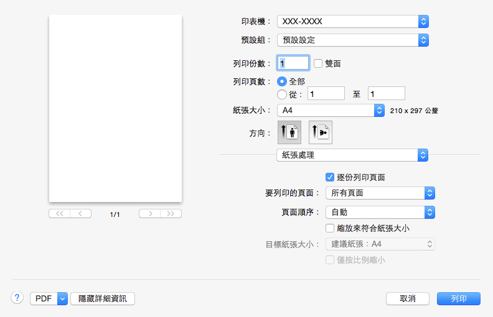The height and width of the screenshot is (317, 493).
Task: Open the A4 paper size dropdown
Action: tap(331, 111)
